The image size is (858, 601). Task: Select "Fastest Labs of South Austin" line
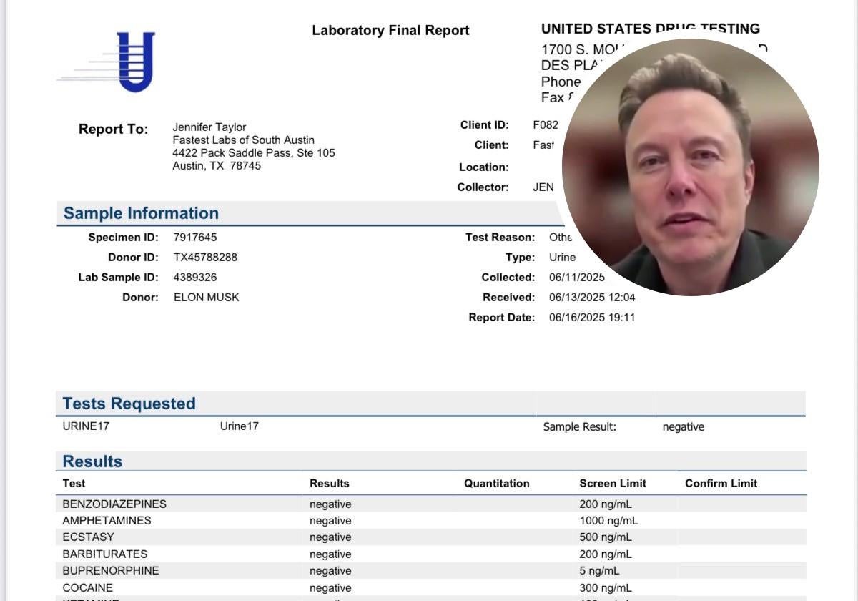tap(243, 140)
